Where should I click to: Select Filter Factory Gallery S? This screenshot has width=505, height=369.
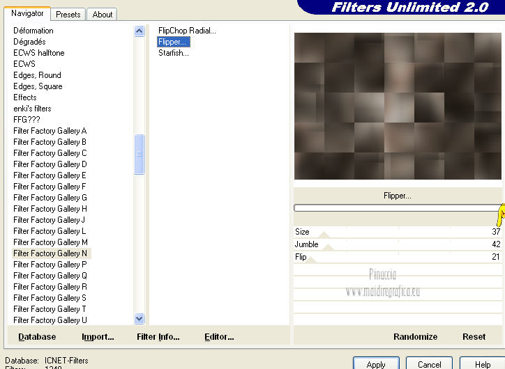coord(50,298)
